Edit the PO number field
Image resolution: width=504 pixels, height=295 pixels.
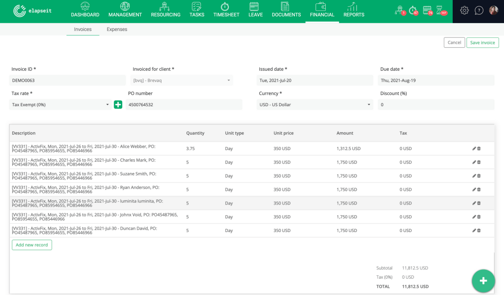pos(184,105)
